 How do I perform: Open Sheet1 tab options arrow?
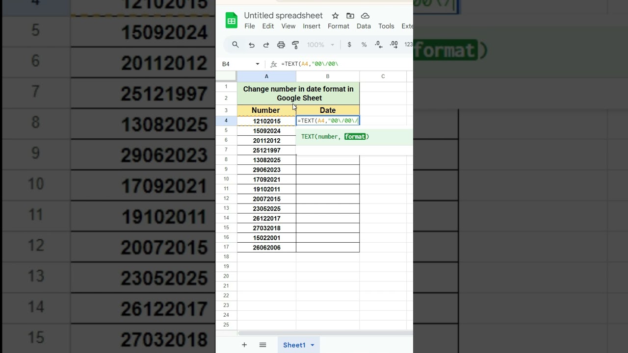[313, 345]
